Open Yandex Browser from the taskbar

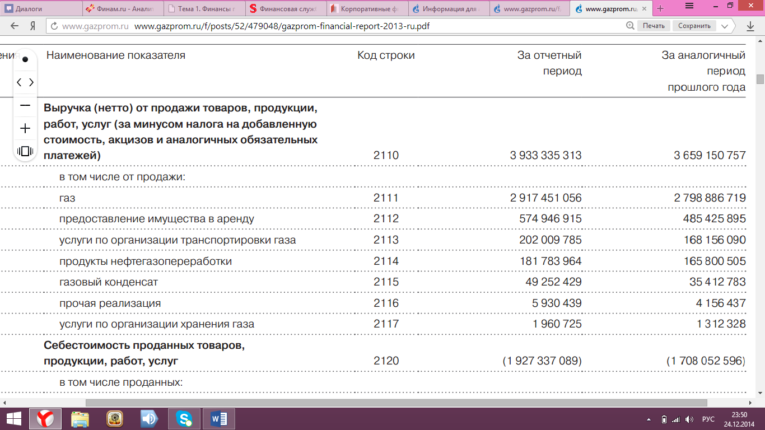coord(45,419)
